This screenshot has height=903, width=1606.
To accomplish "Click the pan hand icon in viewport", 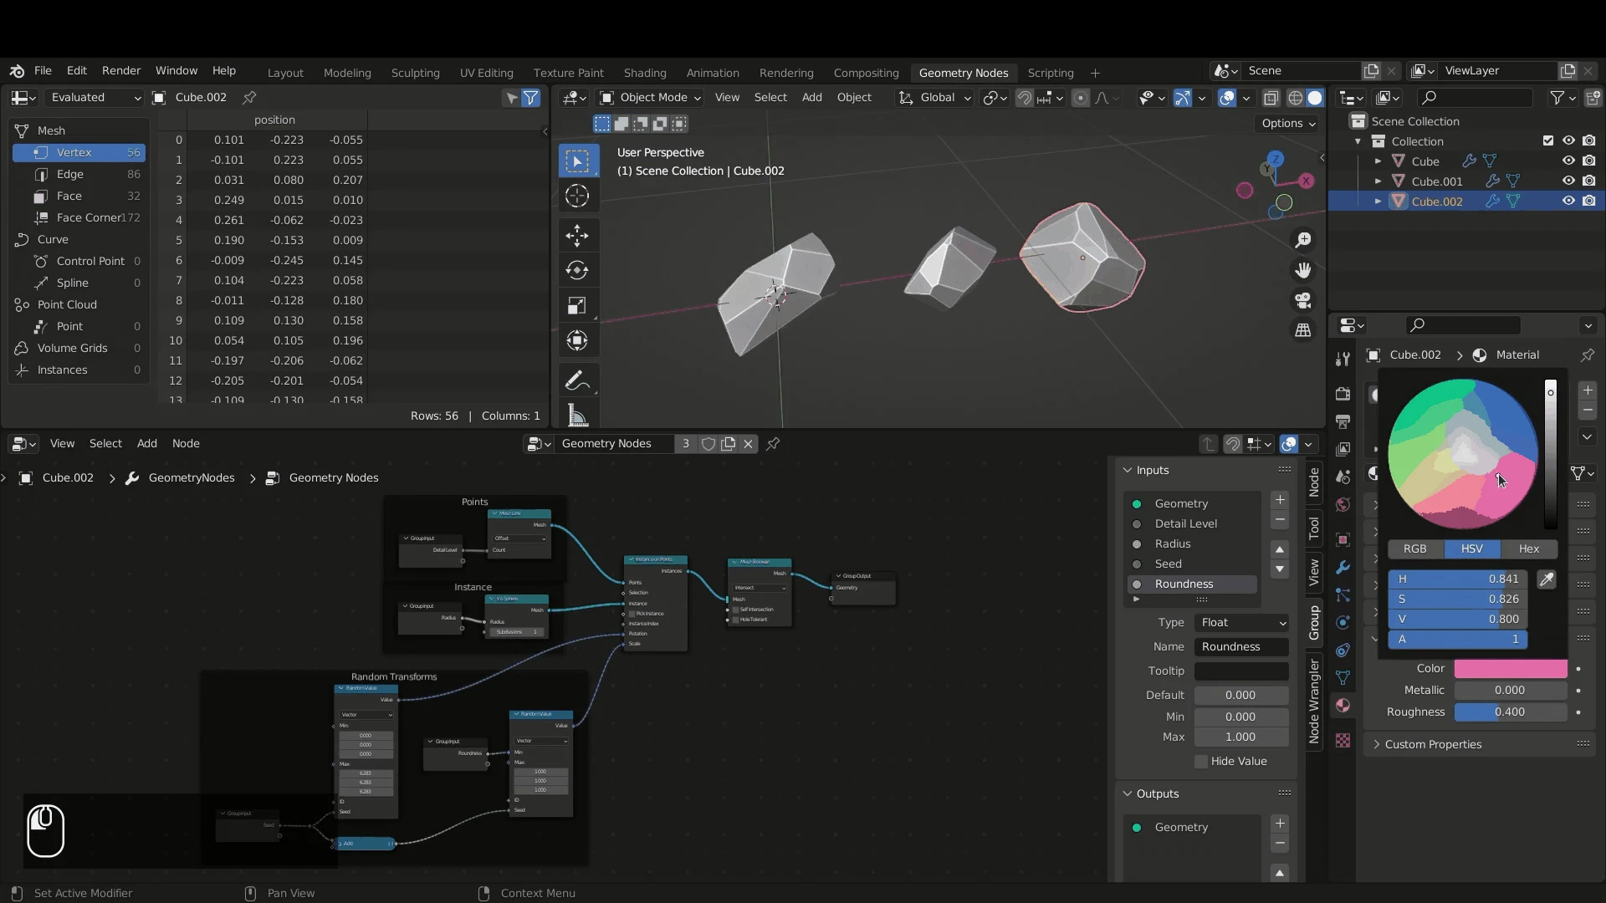I will (1303, 270).
